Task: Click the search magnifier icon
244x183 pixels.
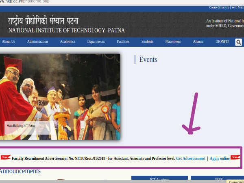Action: (x=238, y=42)
